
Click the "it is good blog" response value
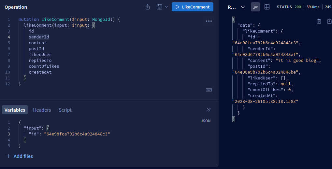[x=297, y=61]
